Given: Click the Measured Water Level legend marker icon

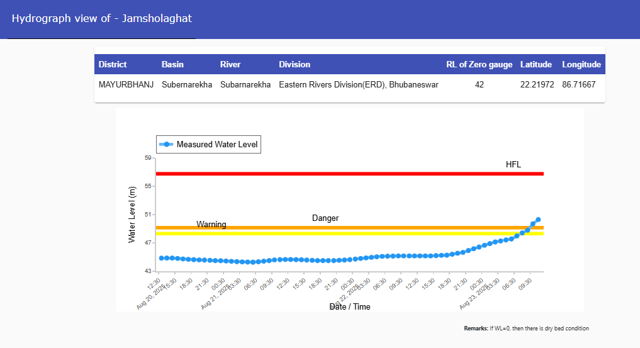Looking at the screenshot, I should click(166, 144).
